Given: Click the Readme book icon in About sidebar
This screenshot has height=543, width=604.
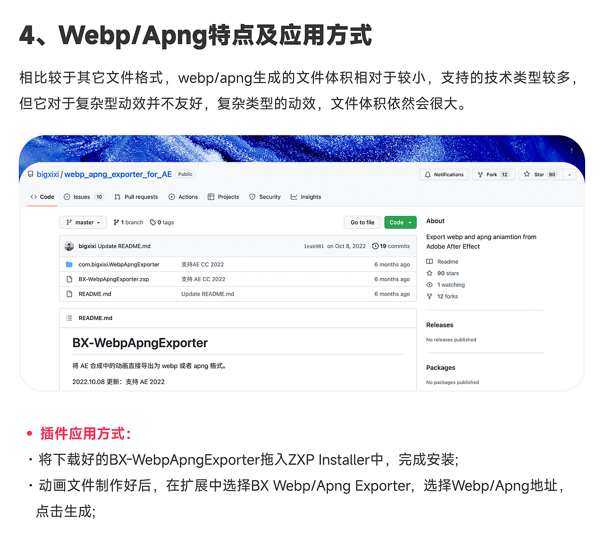Looking at the screenshot, I should [x=430, y=261].
